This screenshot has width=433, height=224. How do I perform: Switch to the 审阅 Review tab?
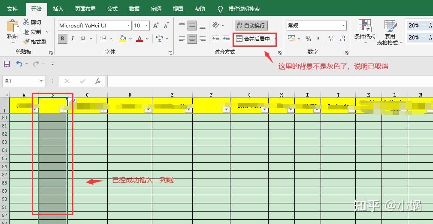tap(156, 9)
